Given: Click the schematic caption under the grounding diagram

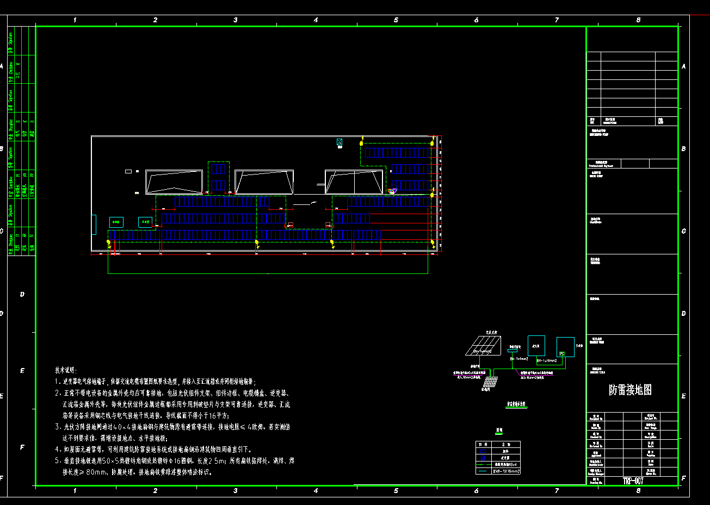Looking at the screenshot, I should (x=516, y=404).
